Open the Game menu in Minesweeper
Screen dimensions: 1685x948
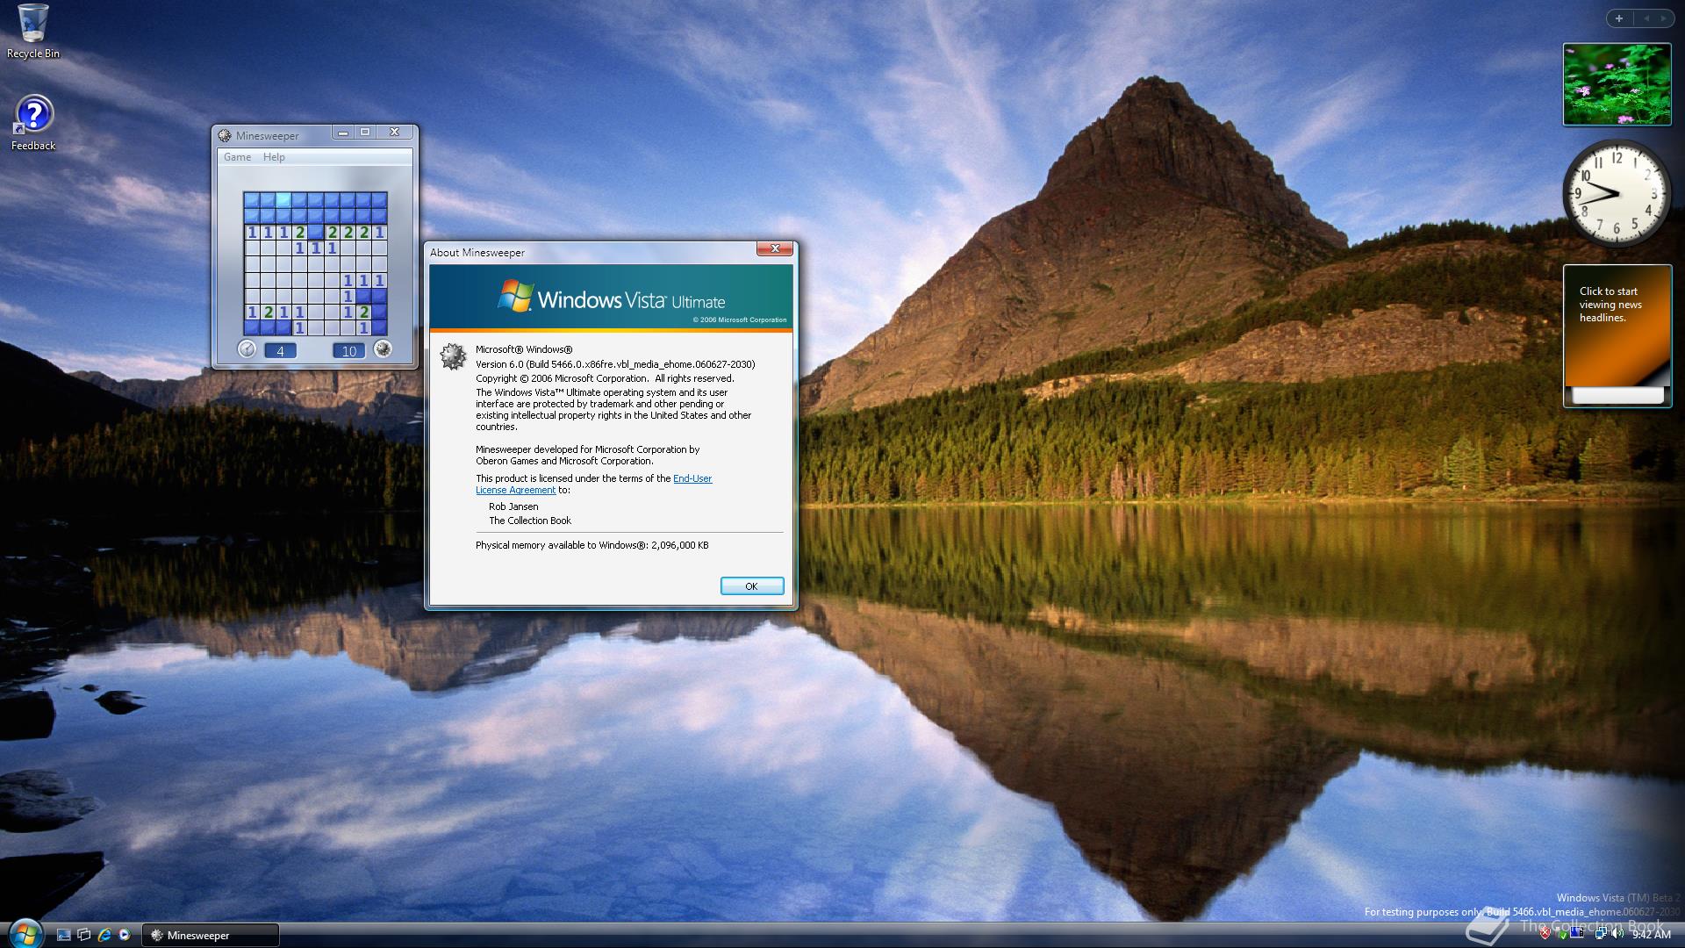point(237,157)
